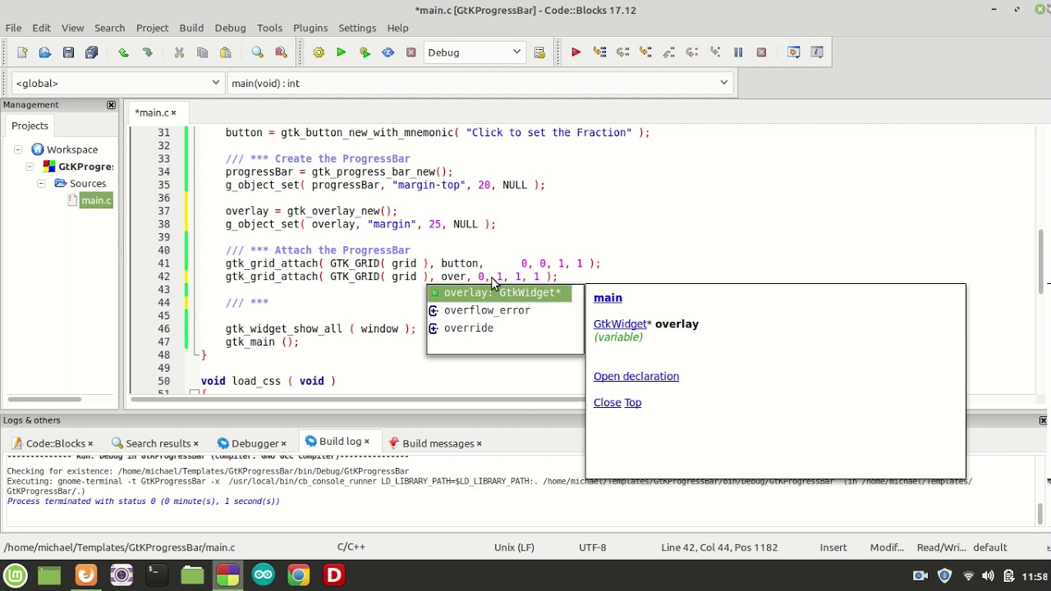Image resolution: width=1051 pixels, height=591 pixels.
Task: Collapse the Workspace tree node
Action: click(x=17, y=149)
